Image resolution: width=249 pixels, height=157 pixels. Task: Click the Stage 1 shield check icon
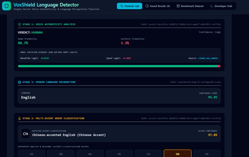[19, 24]
